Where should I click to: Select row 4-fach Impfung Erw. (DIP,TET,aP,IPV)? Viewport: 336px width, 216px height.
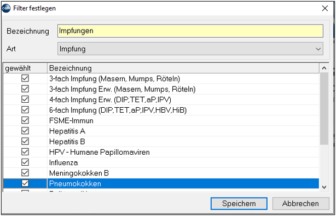(110, 100)
